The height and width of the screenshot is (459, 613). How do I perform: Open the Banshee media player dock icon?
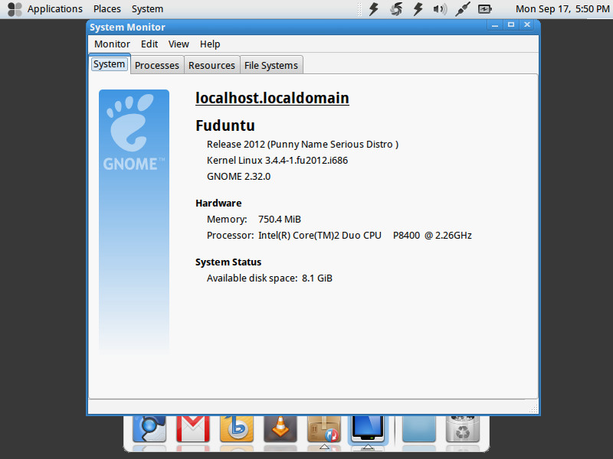point(237,428)
